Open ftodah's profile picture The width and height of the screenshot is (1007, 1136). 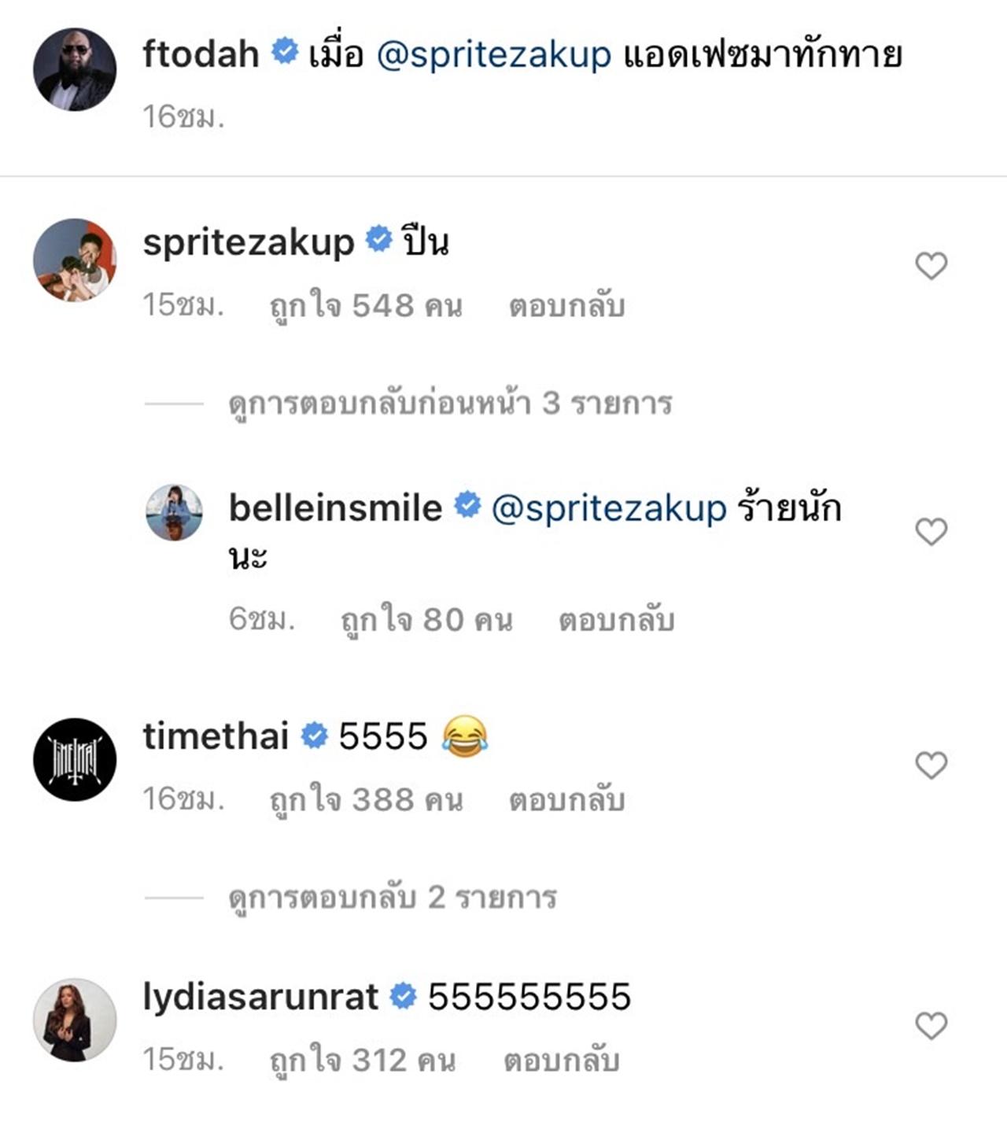[75, 70]
